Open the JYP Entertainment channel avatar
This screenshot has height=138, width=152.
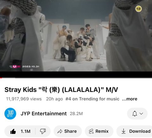(x=10, y=114)
